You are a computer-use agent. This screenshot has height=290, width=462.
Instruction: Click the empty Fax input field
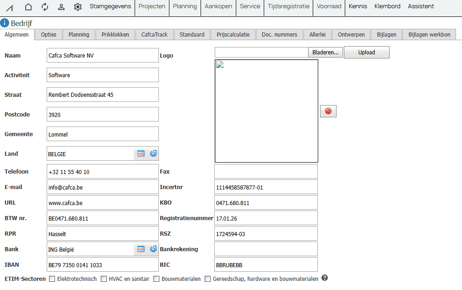click(x=266, y=172)
